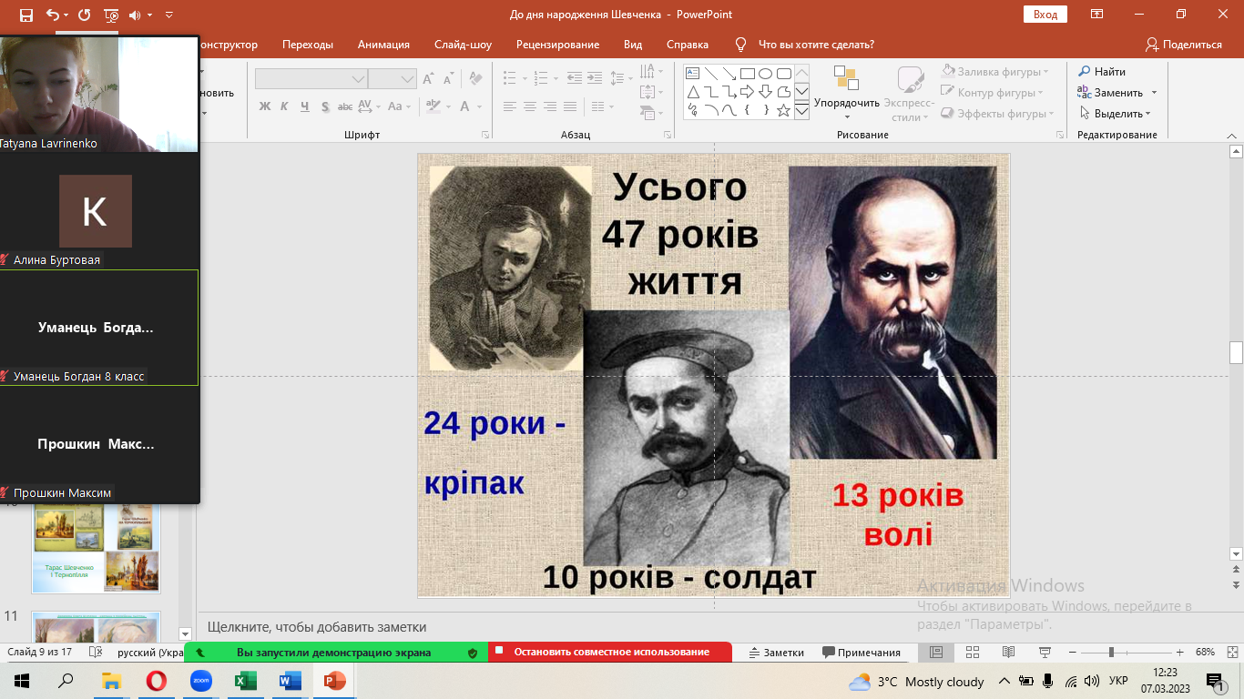Viewport: 1244px width, 699px height.
Task: Toggle the Заметки notes pane
Action: [x=776, y=653]
